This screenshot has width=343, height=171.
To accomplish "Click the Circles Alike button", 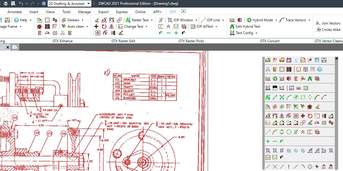I will pyautogui.click(x=328, y=30).
